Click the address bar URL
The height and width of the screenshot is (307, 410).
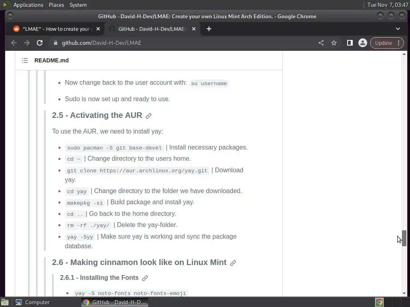tap(101, 43)
